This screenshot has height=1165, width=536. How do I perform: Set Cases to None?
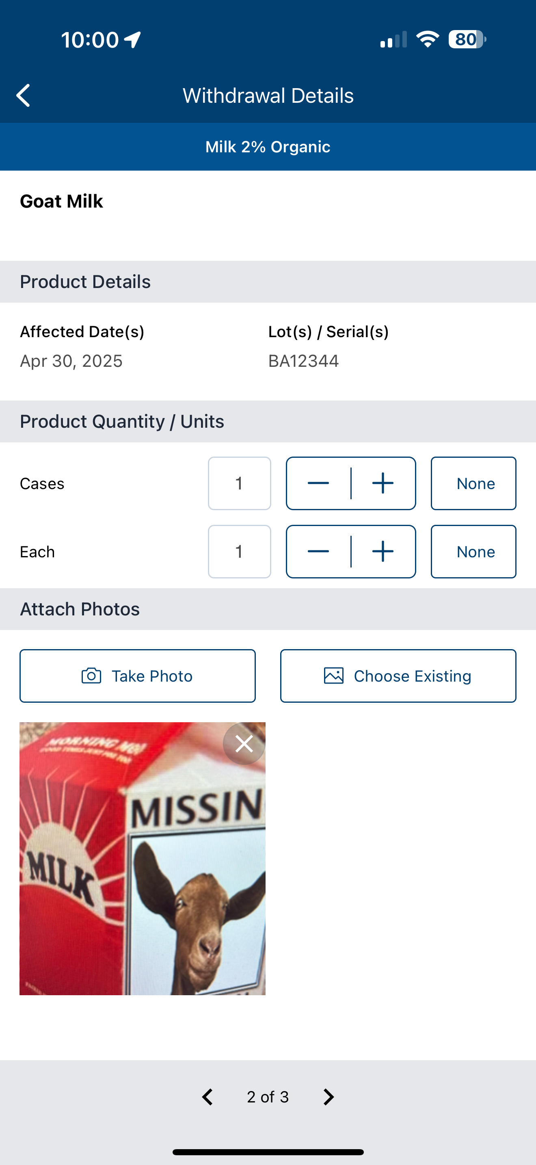tap(473, 483)
